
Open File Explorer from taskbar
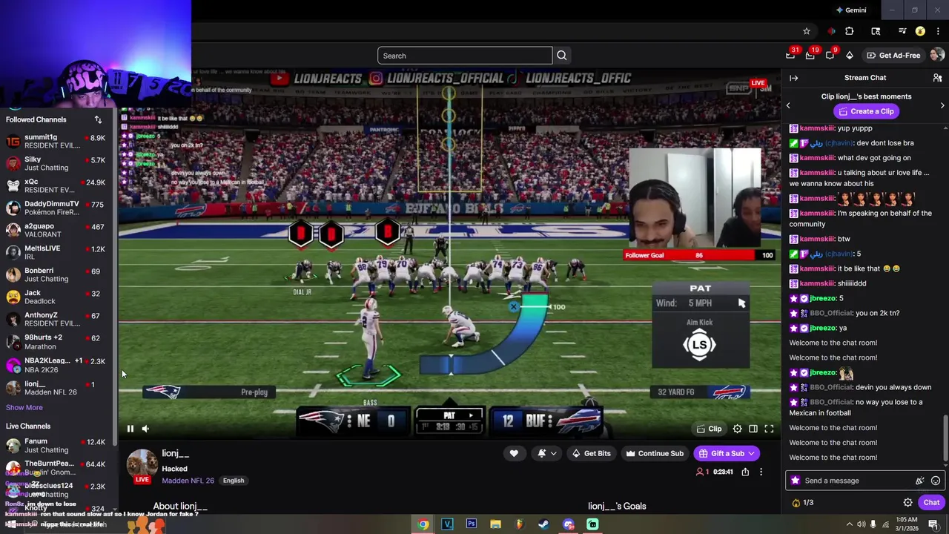(x=495, y=524)
